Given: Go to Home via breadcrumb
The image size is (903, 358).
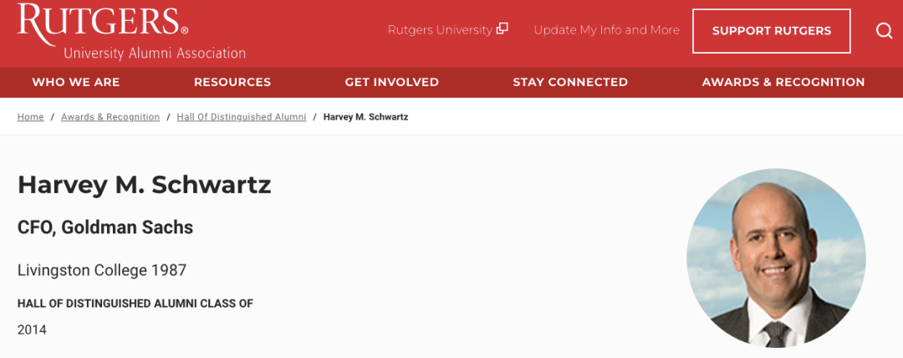Looking at the screenshot, I should pyautogui.click(x=31, y=117).
